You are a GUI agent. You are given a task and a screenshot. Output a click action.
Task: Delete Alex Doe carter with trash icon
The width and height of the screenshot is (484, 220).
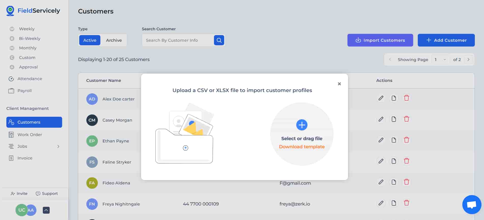(407, 98)
